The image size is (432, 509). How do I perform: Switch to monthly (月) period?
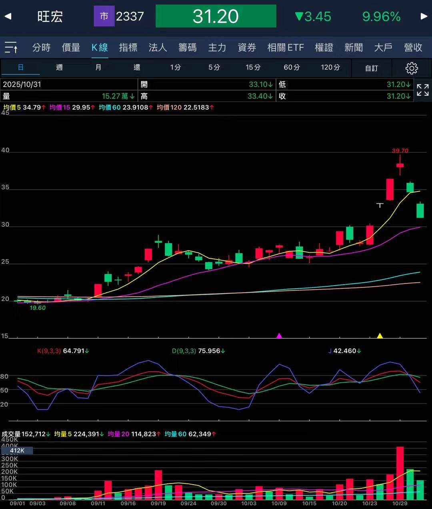(98, 67)
